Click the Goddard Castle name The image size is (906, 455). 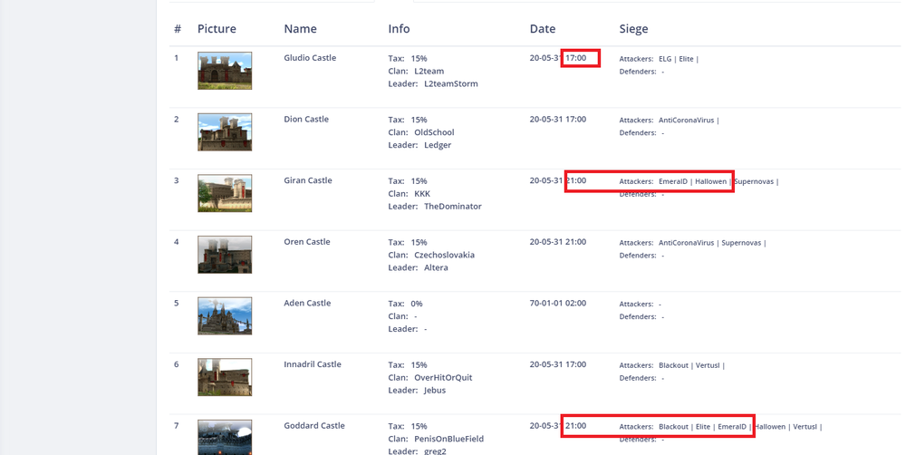(x=314, y=426)
